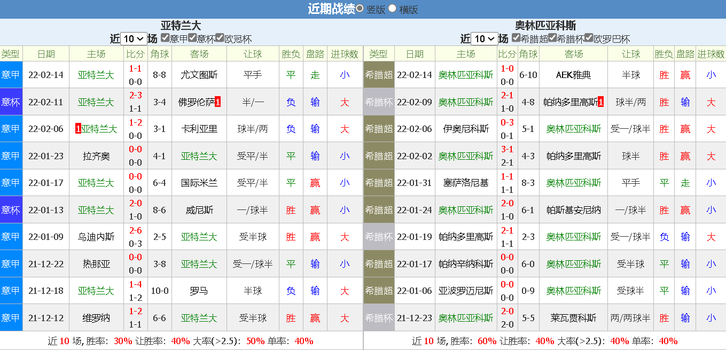Click the 希腊杯 league tag for 22-02-09
The width and height of the screenshot is (726, 350).
tap(379, 102)
